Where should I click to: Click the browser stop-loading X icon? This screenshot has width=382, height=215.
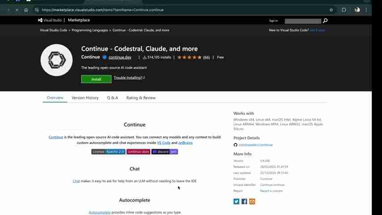click(x=17, y=10)
